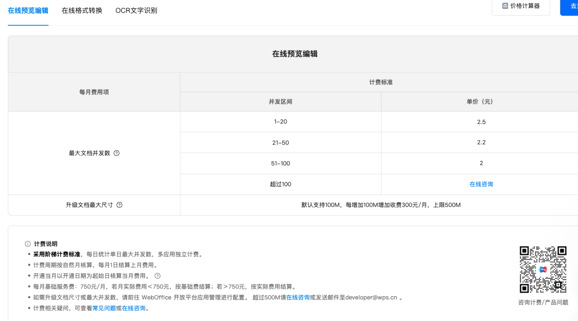The height and width of the screenshot is (321, 578).
Task: Click the QR code for 咨询计费/产品问题
Action: click(x=543, y=270)
